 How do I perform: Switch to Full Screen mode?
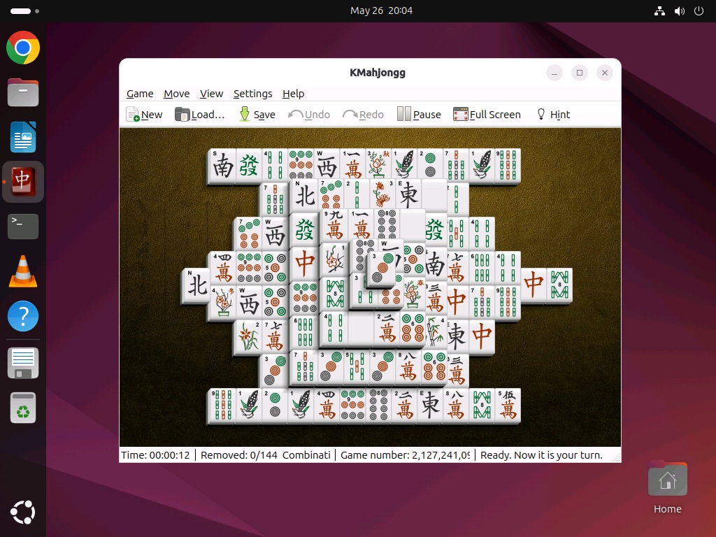487,114
